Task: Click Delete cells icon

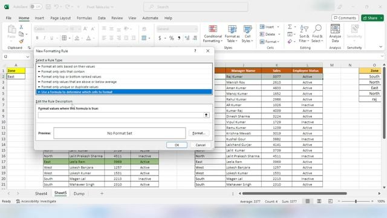Action: [262, 34]
